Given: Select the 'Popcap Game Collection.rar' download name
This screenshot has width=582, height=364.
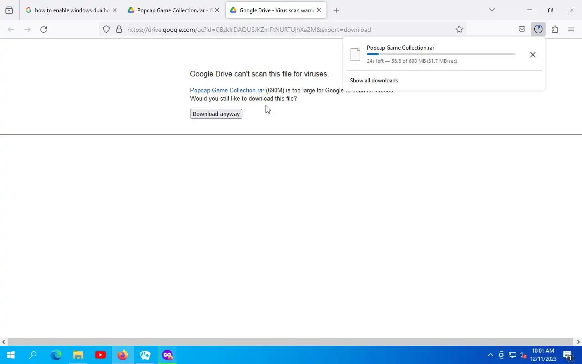Looking at the screenshot, I should 401,48.
